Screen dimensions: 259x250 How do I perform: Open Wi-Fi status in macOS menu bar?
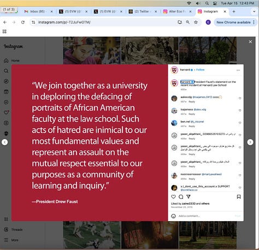pos(189,3)
